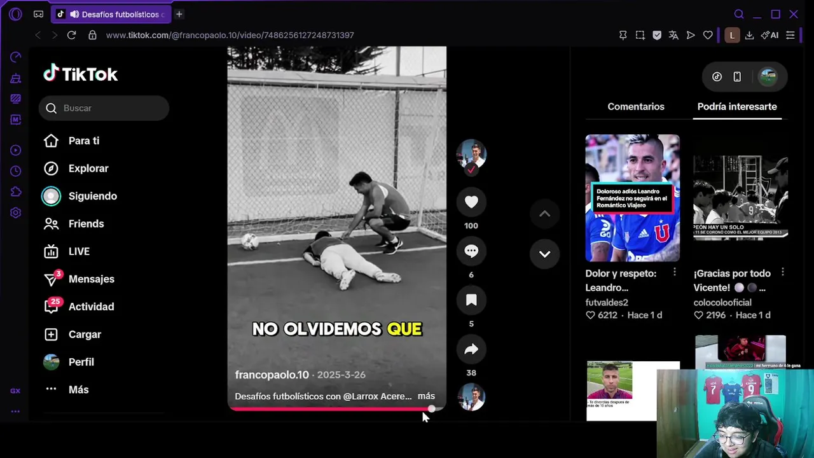The height and width of the screenshot is (458, 814).
Task: Toggle the ad blocker shield
Action: click(657, 35)
